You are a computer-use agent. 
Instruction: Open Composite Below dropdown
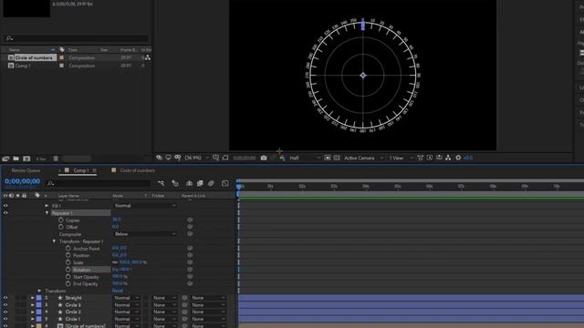[x=144, y=234]
